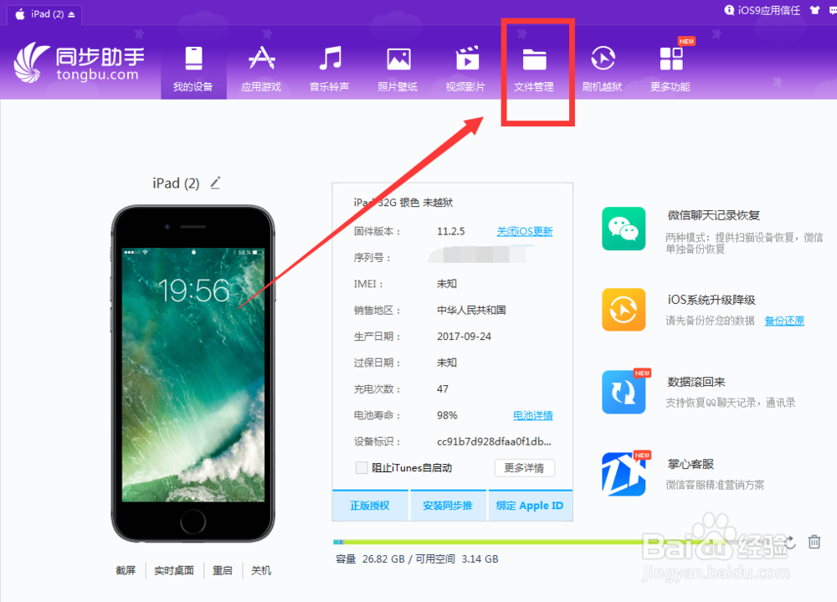837x602 pixels.
Task: Click the trash clean icon
Action: pos(814,542)
